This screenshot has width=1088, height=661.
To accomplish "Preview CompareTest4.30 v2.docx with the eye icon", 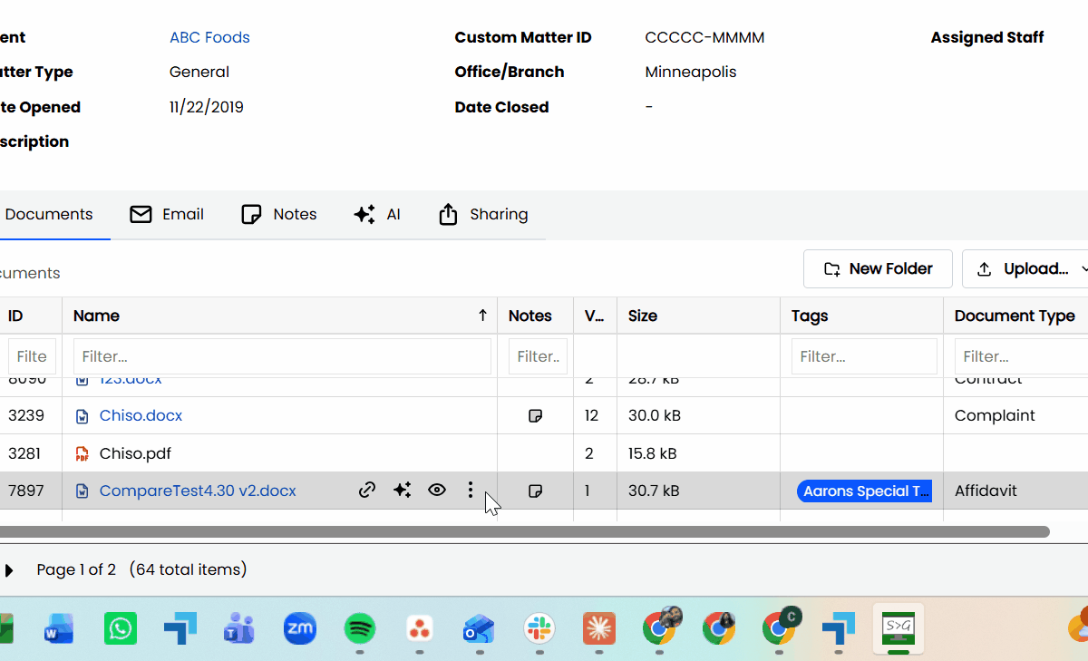I will coord(437,491).
